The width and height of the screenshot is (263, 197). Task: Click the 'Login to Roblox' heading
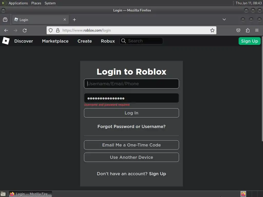131,72
